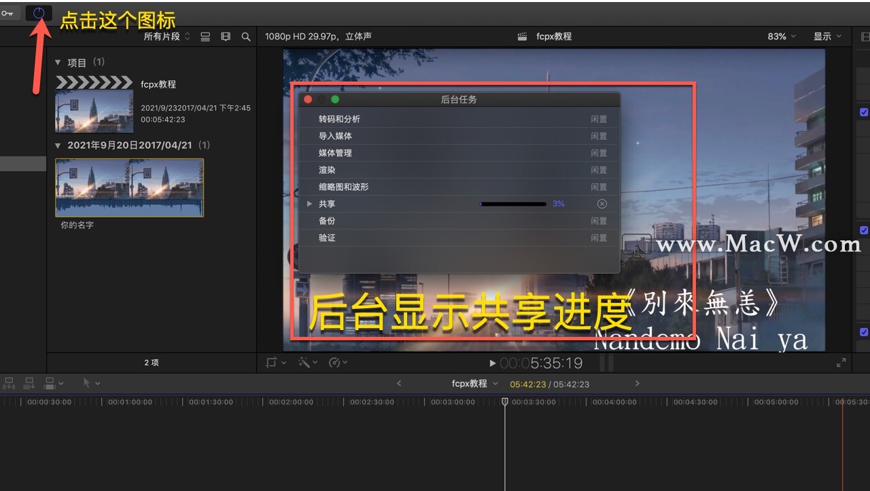Open the 83% zoom dropdown
Image resolution: width=870 pixels, height=491 pixels.
[x=781, y=37]
